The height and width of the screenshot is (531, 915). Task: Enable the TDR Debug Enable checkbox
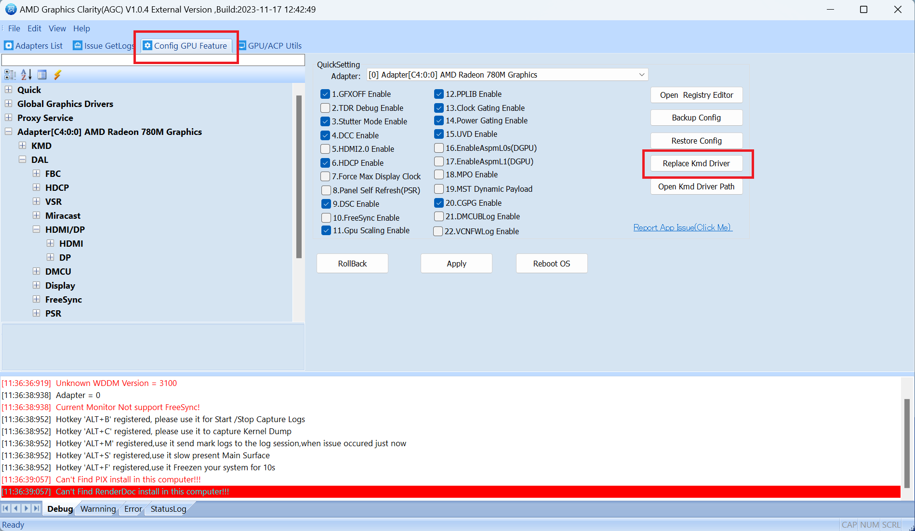pos(325,108)
